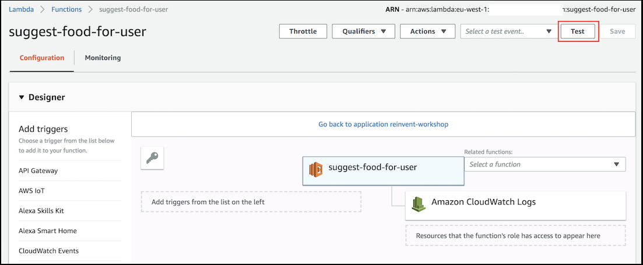
Task: Go back to application reinvent-workshop
Action: 384,124
